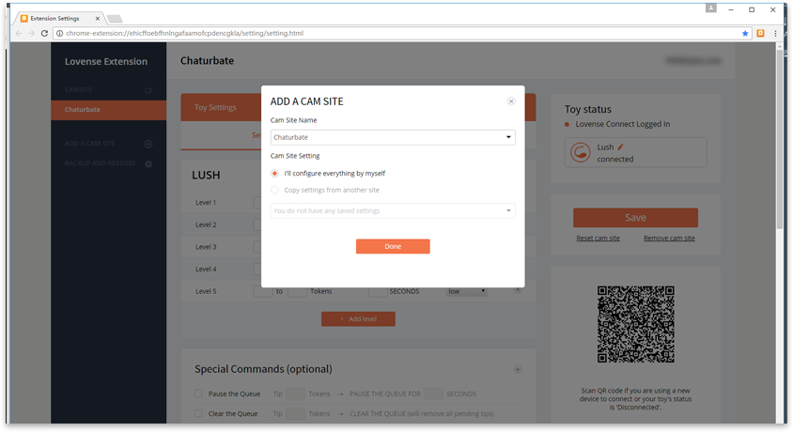Tick the Clear the Queue checkbox

tap(198, 413)
